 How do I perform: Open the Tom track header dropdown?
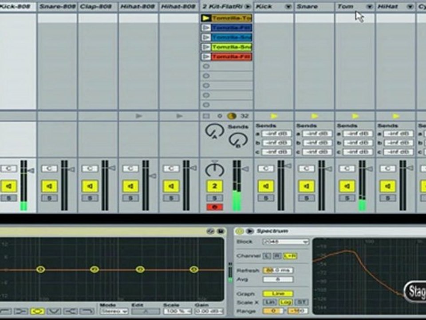370,7
